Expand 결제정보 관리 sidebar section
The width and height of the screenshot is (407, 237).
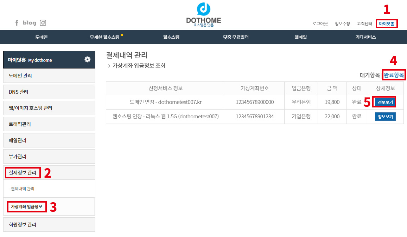[x=23, y=172]
